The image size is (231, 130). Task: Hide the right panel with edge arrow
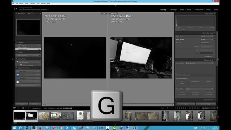tap(218, 59)
